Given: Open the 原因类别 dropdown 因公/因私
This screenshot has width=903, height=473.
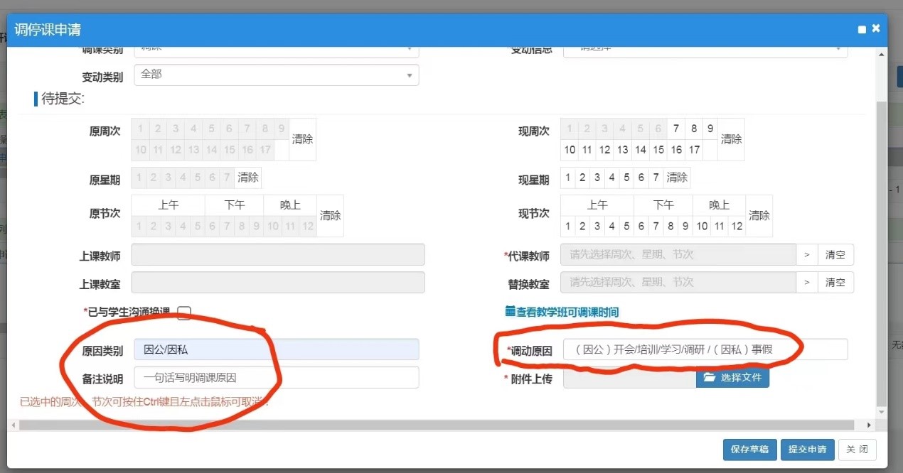Looking at the screenshot, I should click(276, 349).
